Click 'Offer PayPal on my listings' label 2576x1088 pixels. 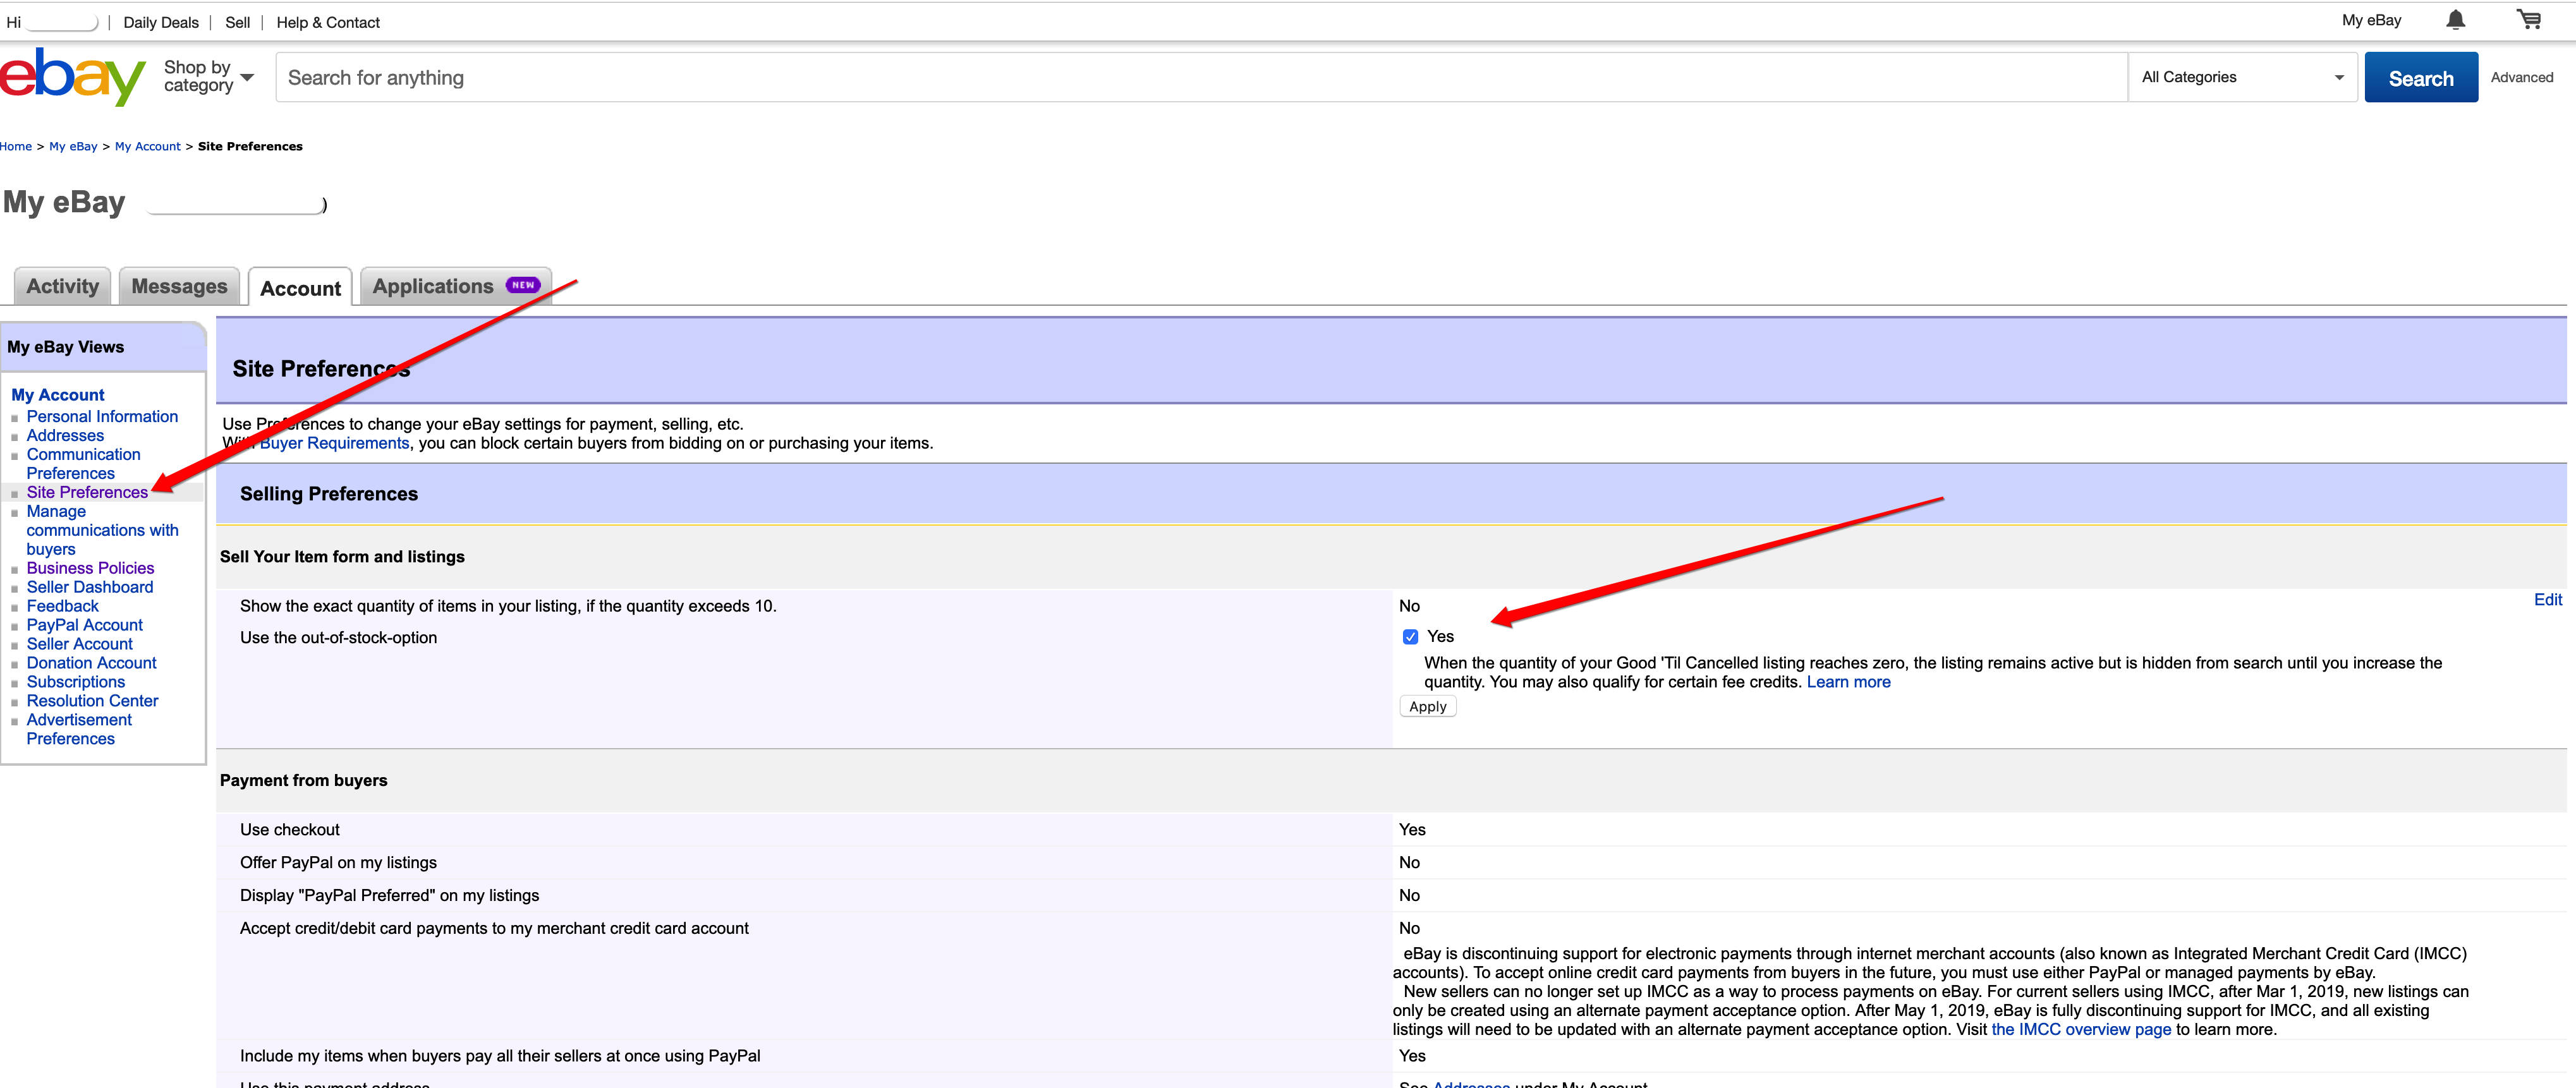338,863
